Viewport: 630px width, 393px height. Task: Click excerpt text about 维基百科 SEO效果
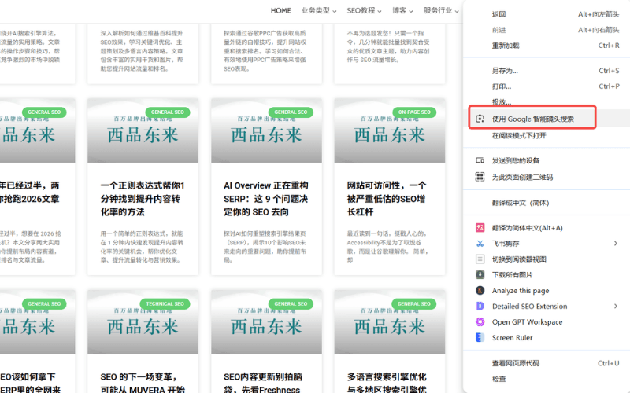tap(142, 51)
